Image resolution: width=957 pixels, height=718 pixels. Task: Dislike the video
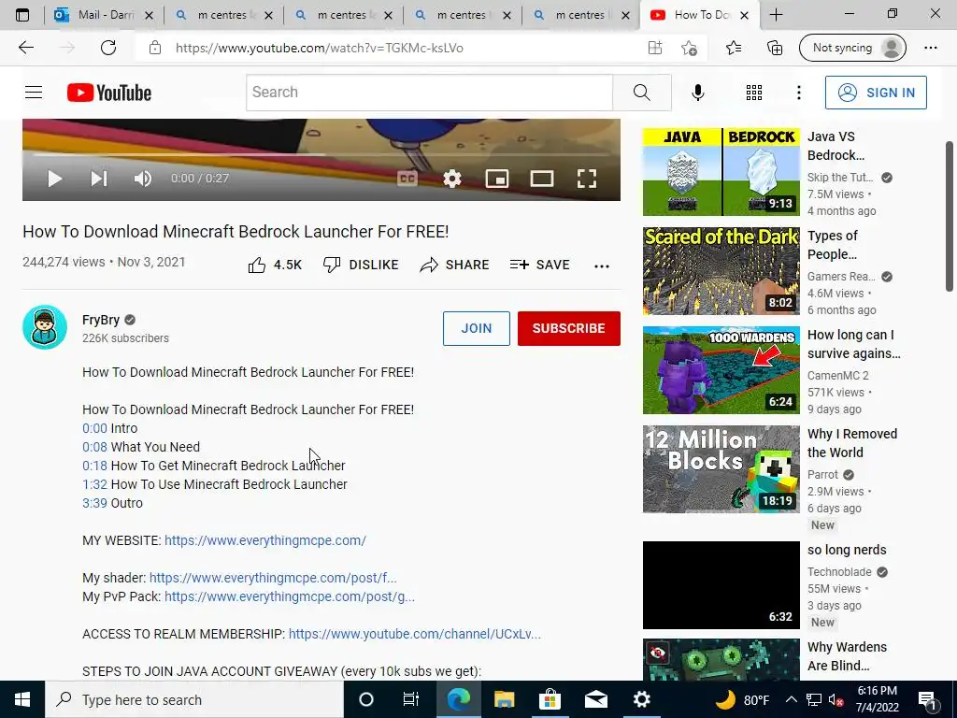point(361,265)
